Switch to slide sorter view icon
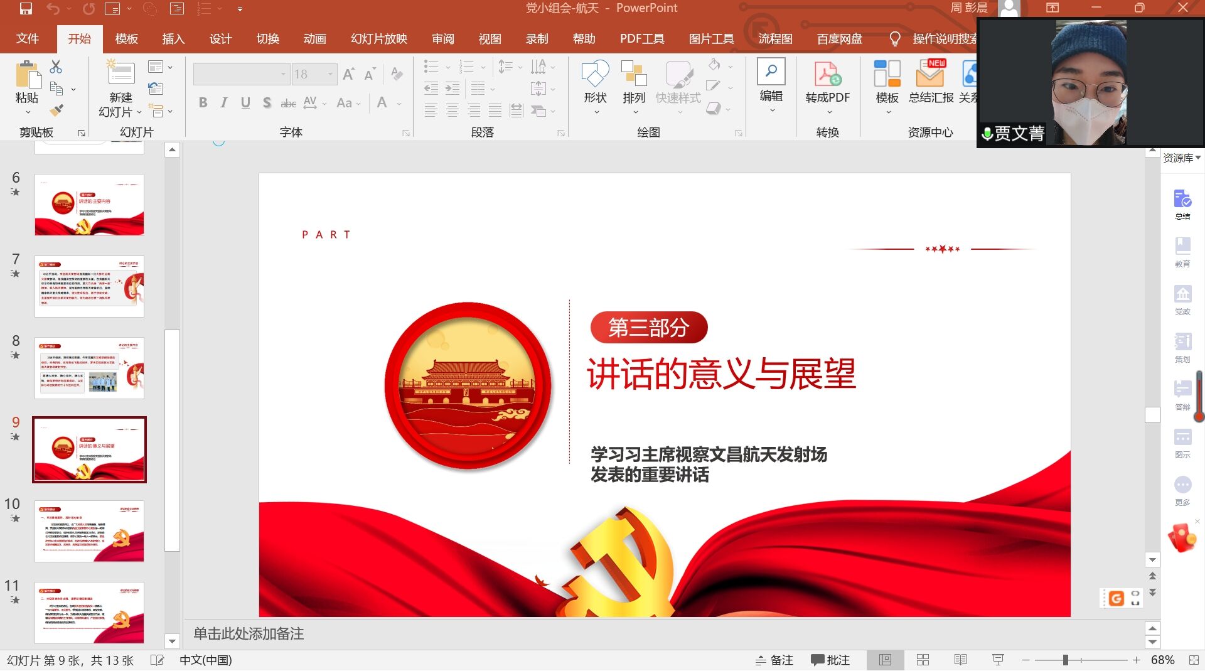Screen dimensions: 1205x671 (x=923, y=660)
